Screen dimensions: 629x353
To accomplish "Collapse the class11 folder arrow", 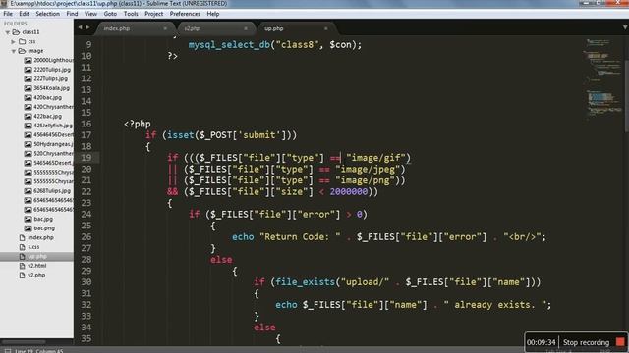I will (7, 32).
